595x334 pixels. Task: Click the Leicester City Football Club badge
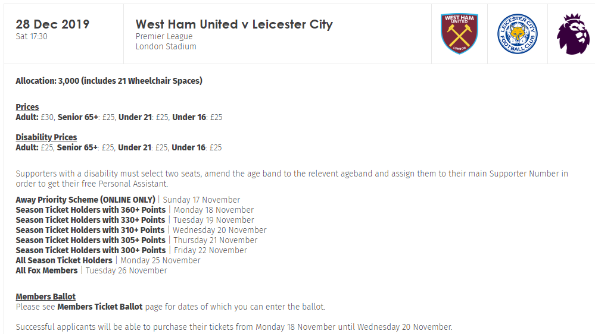click(x=517, y=34)
